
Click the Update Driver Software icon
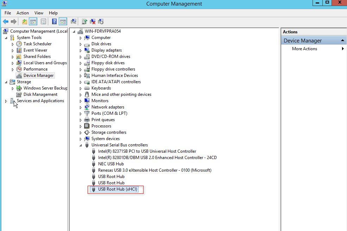[84, 22]
